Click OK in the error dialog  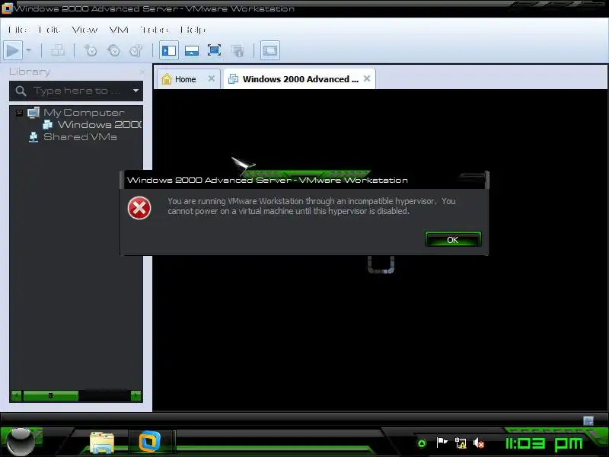point(453,239)
